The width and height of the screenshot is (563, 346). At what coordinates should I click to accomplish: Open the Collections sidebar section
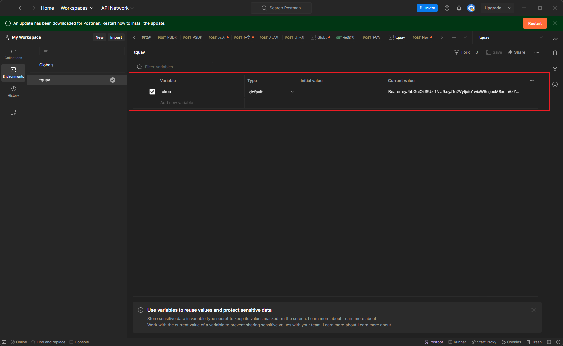coord(13,54)
